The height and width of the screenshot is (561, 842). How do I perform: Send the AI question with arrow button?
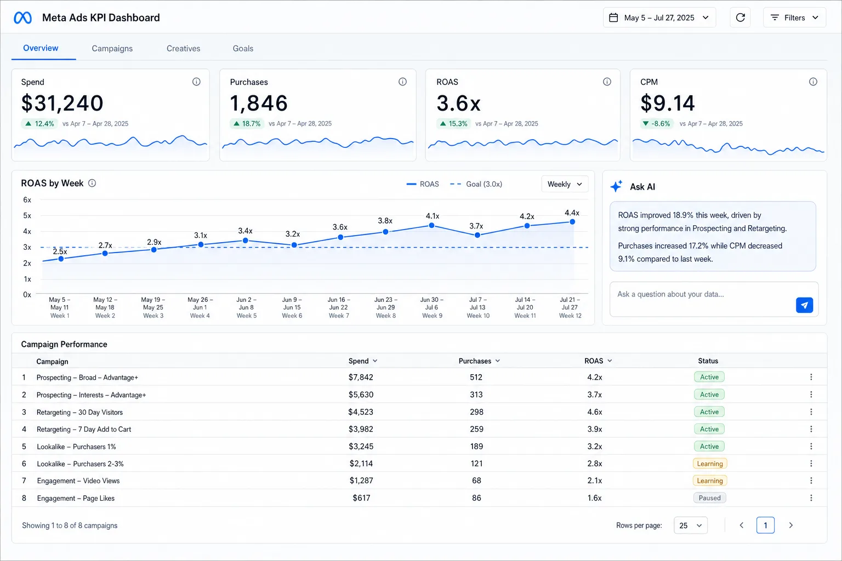pyautogui.click(x=804, y=305)
